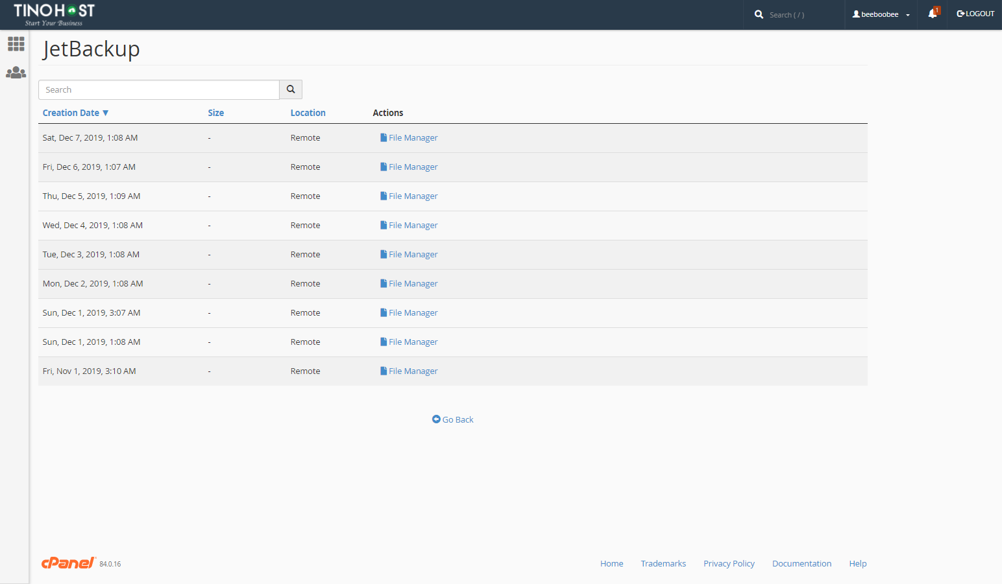Click the notifications bell icon
The image size is (1002, 584).
click(933, 14)
